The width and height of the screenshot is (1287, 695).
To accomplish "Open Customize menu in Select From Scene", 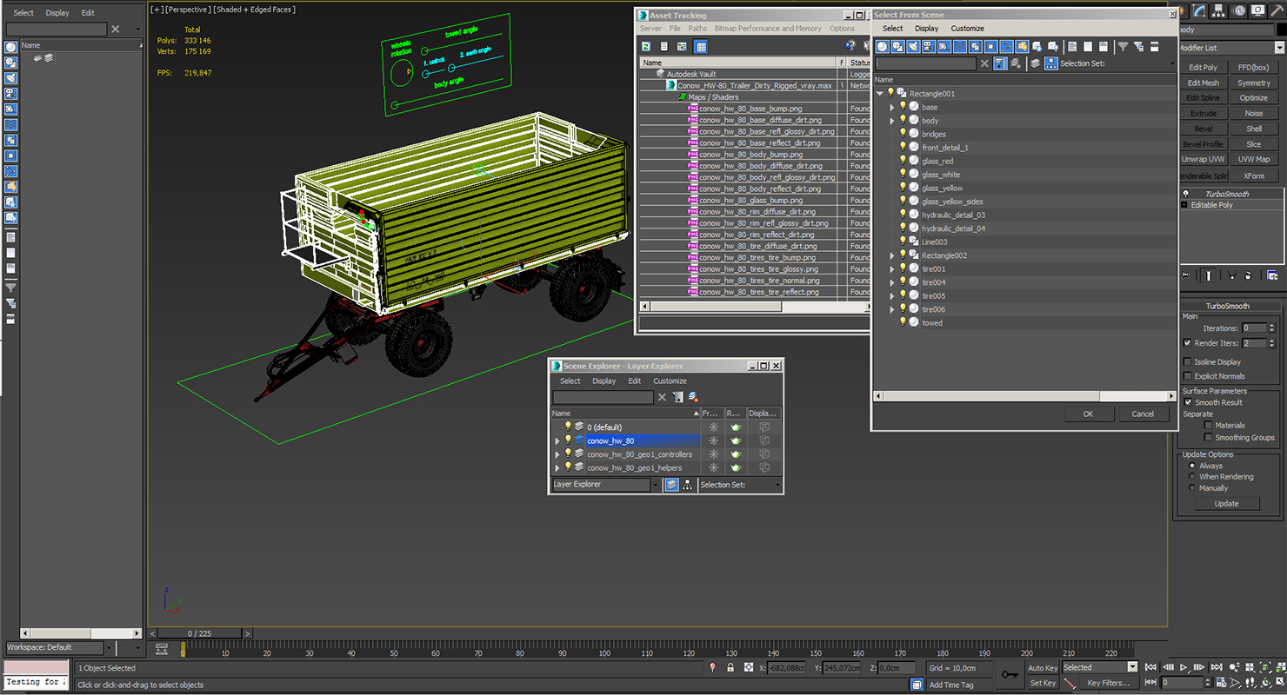I will pyautogui.click(x=967, y=29).
